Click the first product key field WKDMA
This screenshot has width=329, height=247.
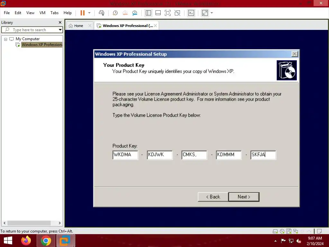click(125, 155)
